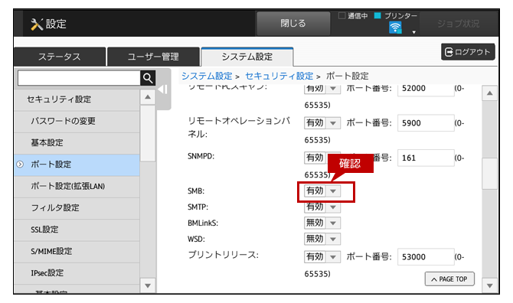Click the port number field showing 5900
Viewport: 513px width, 303px height.
point(426,123)
